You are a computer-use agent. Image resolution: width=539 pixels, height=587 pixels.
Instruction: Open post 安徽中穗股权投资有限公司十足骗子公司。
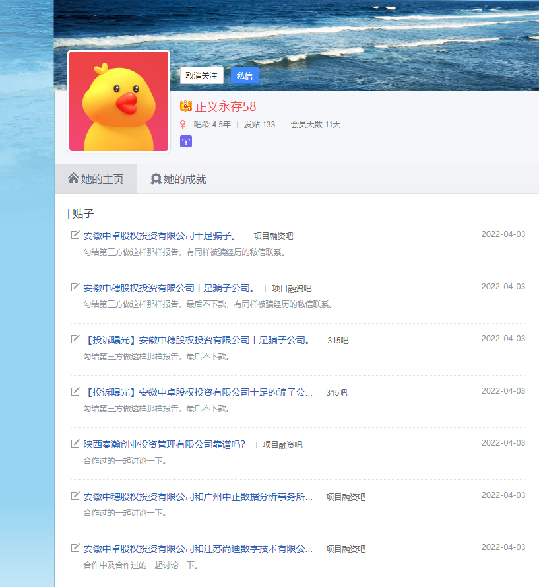pos(169,288)
